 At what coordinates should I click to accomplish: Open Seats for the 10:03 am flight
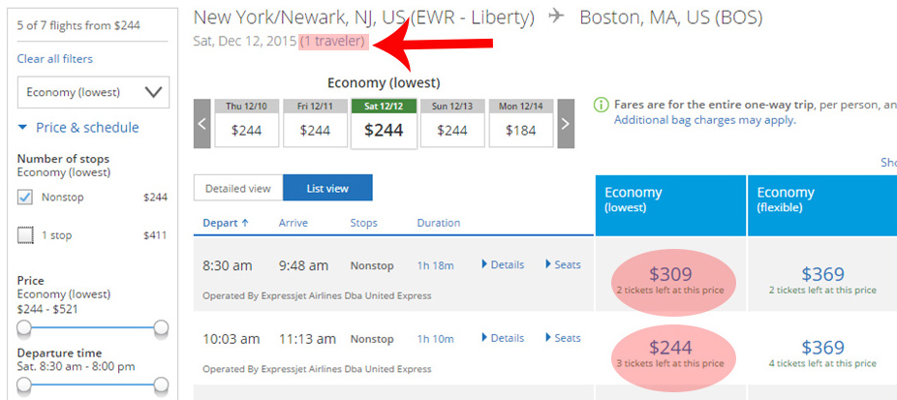click(x=563, y=338)
